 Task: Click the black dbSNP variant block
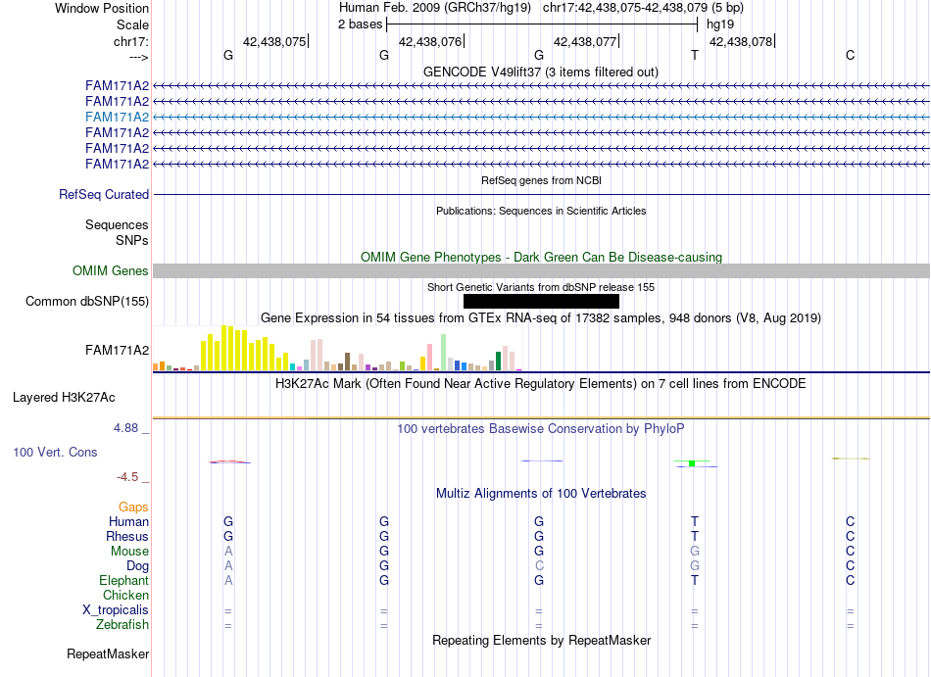[x=541, y=302]
